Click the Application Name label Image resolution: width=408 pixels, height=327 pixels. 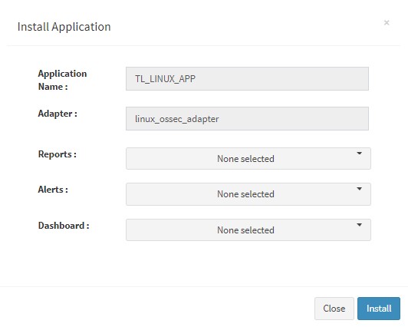coord(62,80)
